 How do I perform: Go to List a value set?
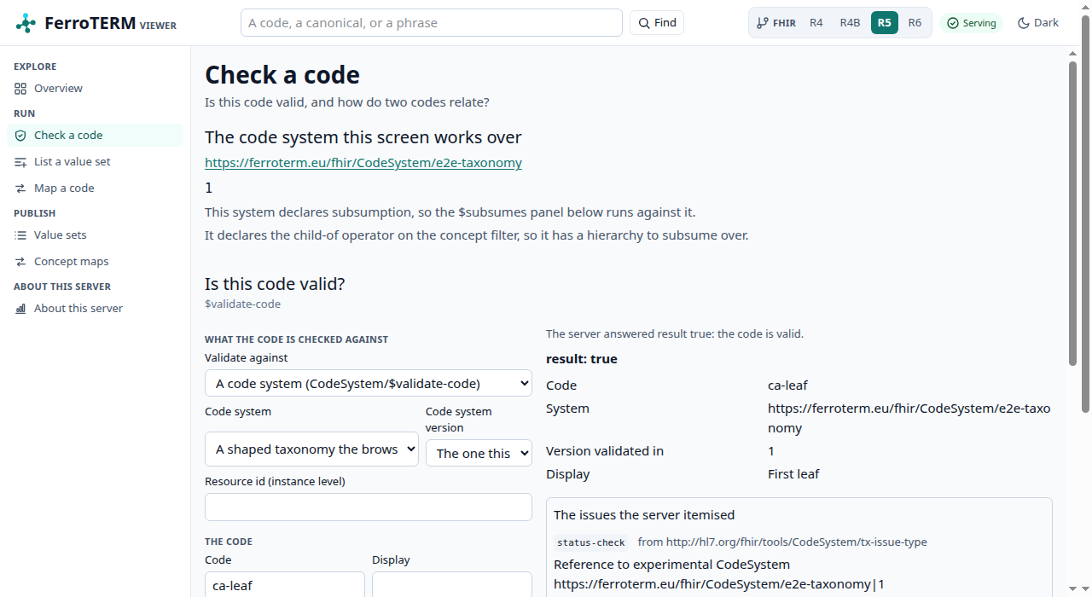click(95, 162)
